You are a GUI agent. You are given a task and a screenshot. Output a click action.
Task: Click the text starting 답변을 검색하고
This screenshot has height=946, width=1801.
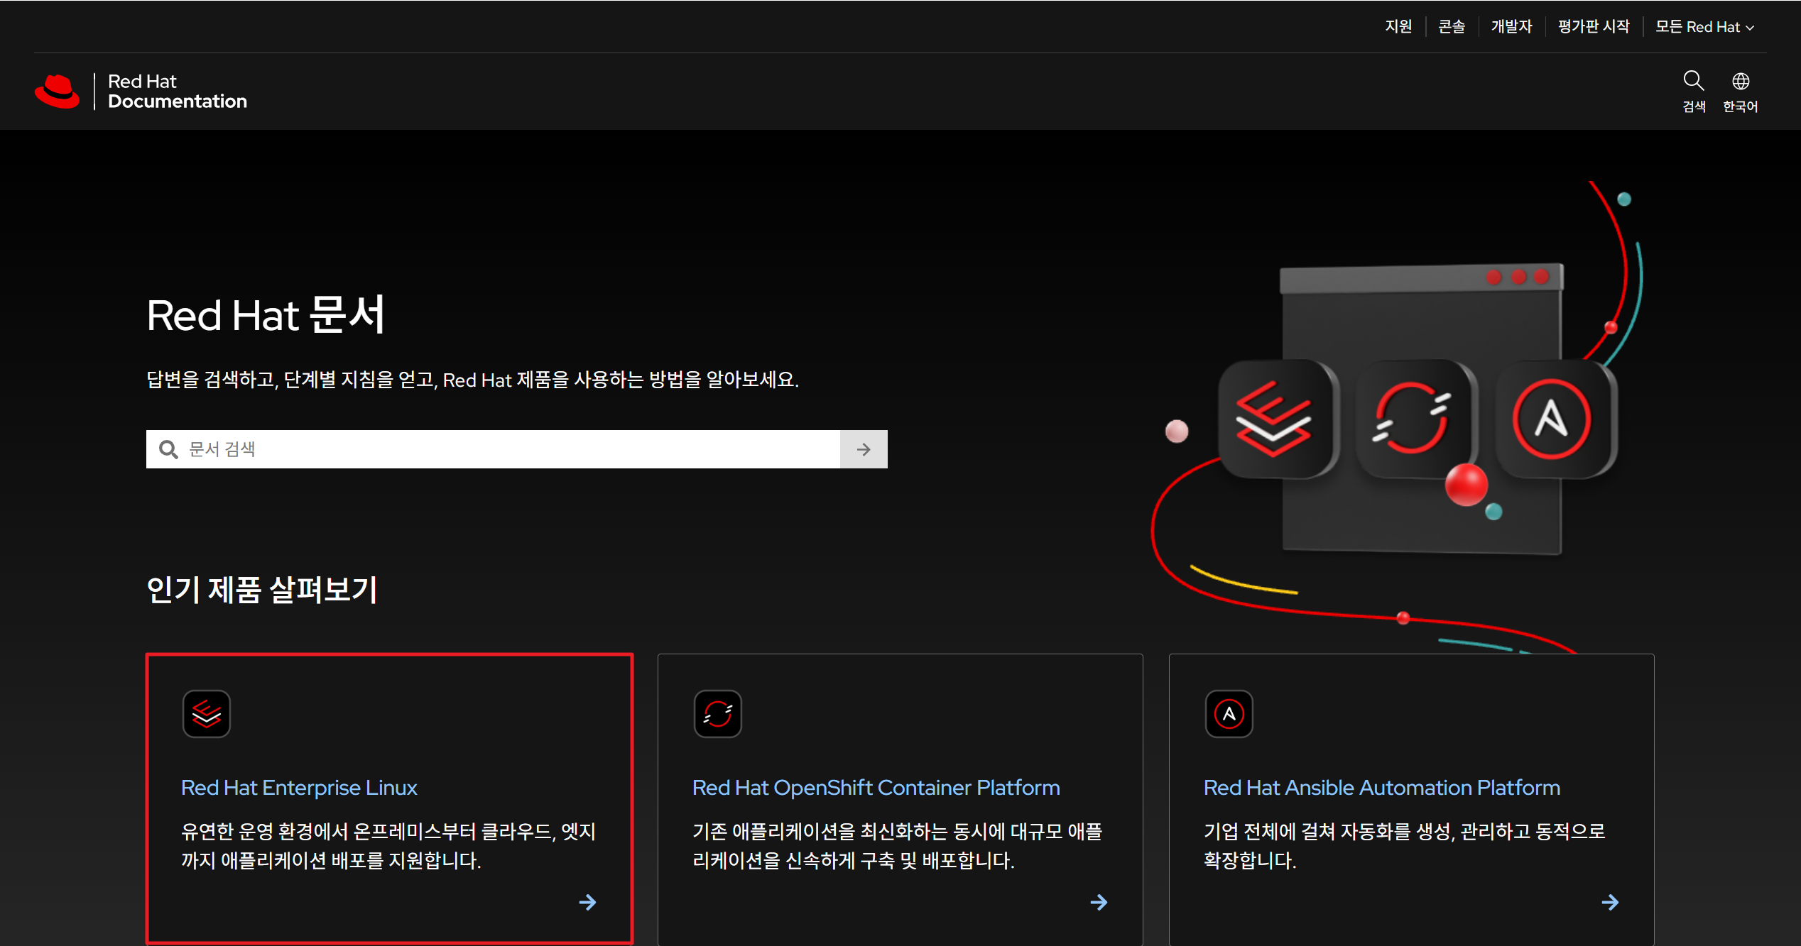click(x=472, y=380)
